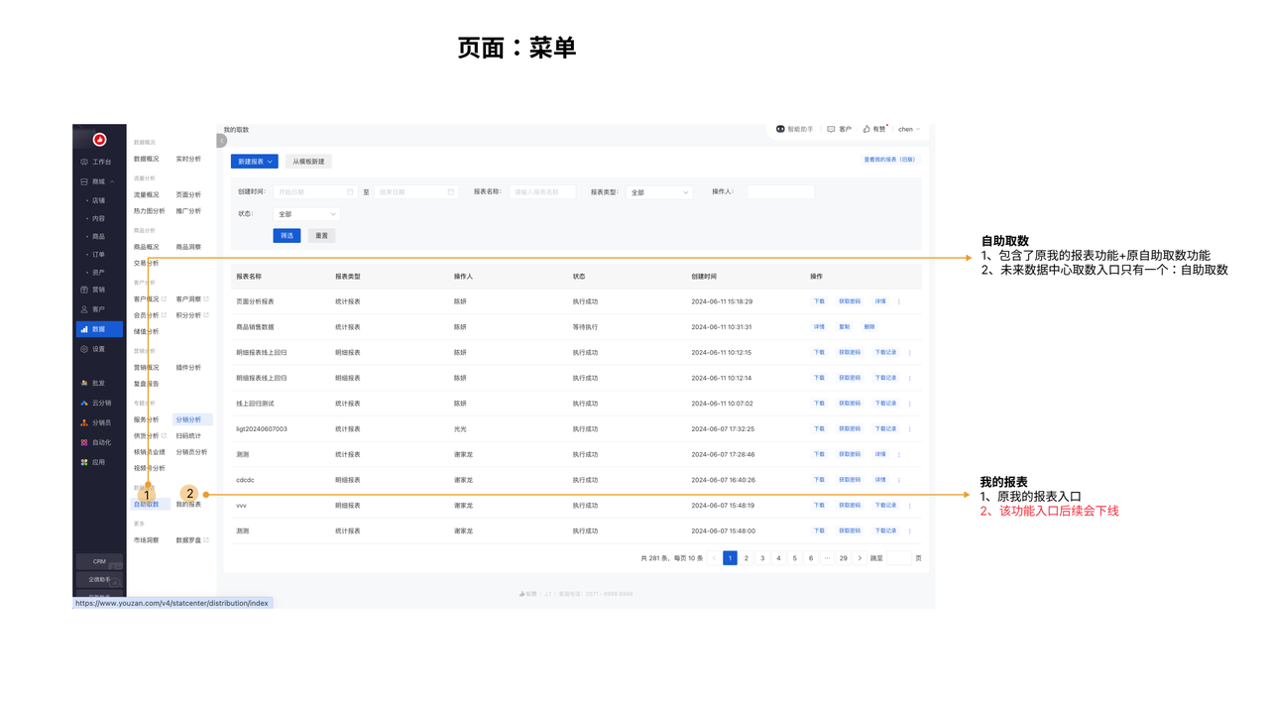
Task: Open the 报表类型 dropdown
Action: tap(659, 192)
